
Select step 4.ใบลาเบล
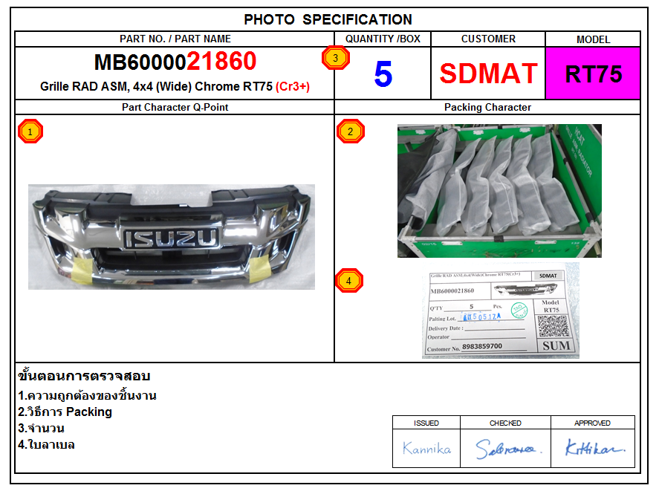pyautogui.click(x=46, y=444)
